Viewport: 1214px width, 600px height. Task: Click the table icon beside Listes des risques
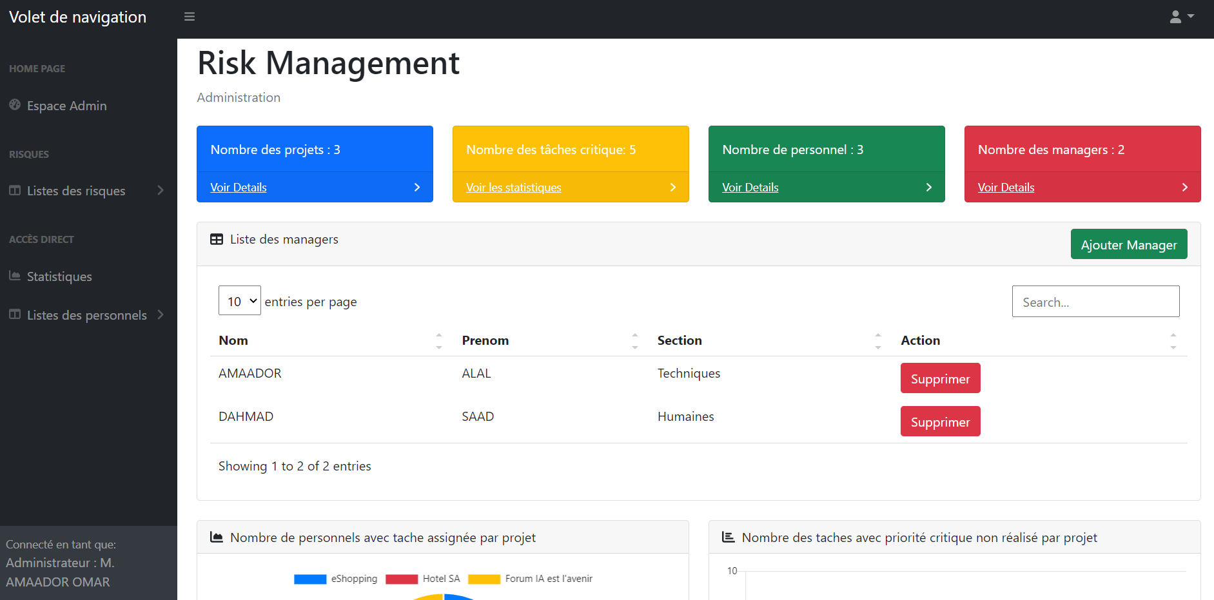pyautogui.click(x=14, y=191)
